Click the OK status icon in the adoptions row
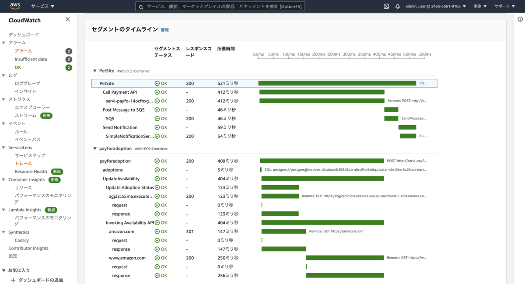This screenshot has width=525, height=284. (x=157, y=170)
